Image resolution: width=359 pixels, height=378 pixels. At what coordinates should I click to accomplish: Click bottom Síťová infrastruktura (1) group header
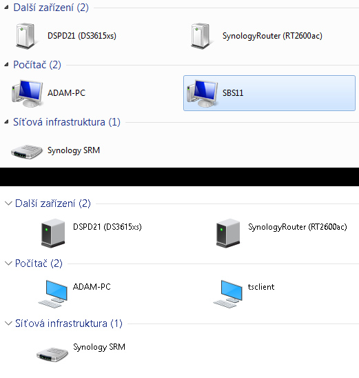[69, 324]
